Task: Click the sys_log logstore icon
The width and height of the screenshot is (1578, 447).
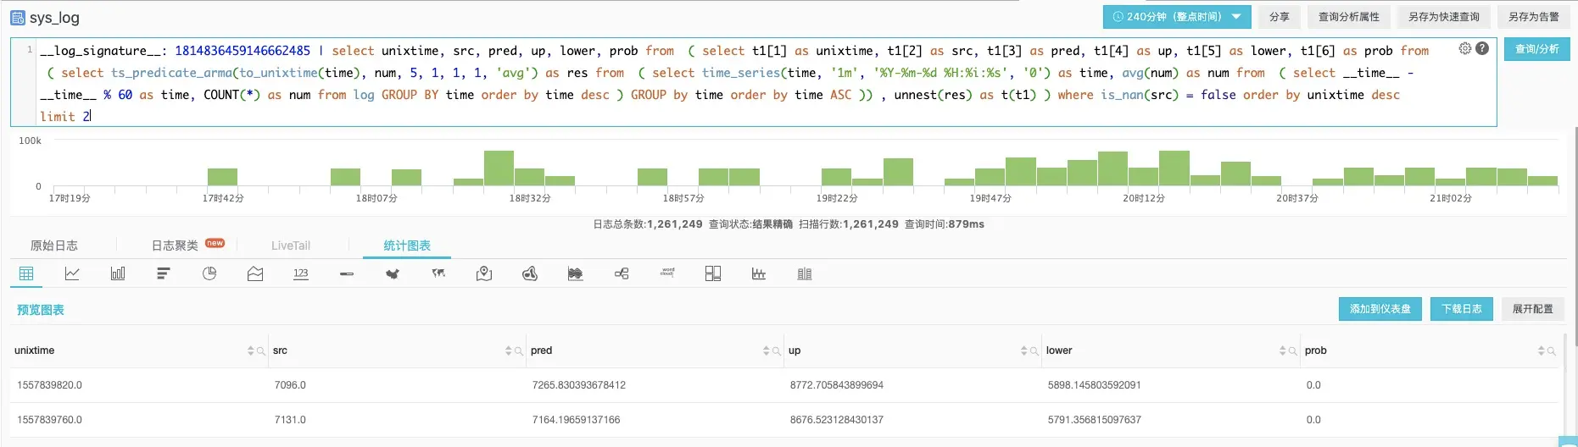Action: coord(18,17)
